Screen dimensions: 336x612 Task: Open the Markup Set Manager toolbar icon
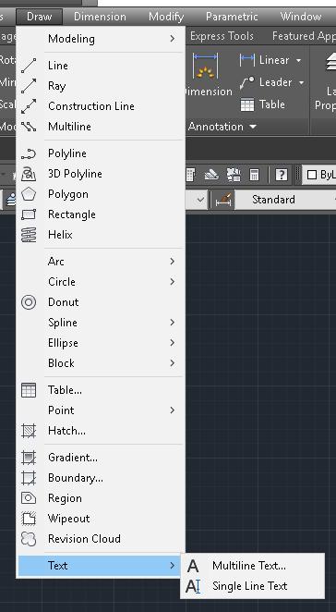click(x=234, y=175)
